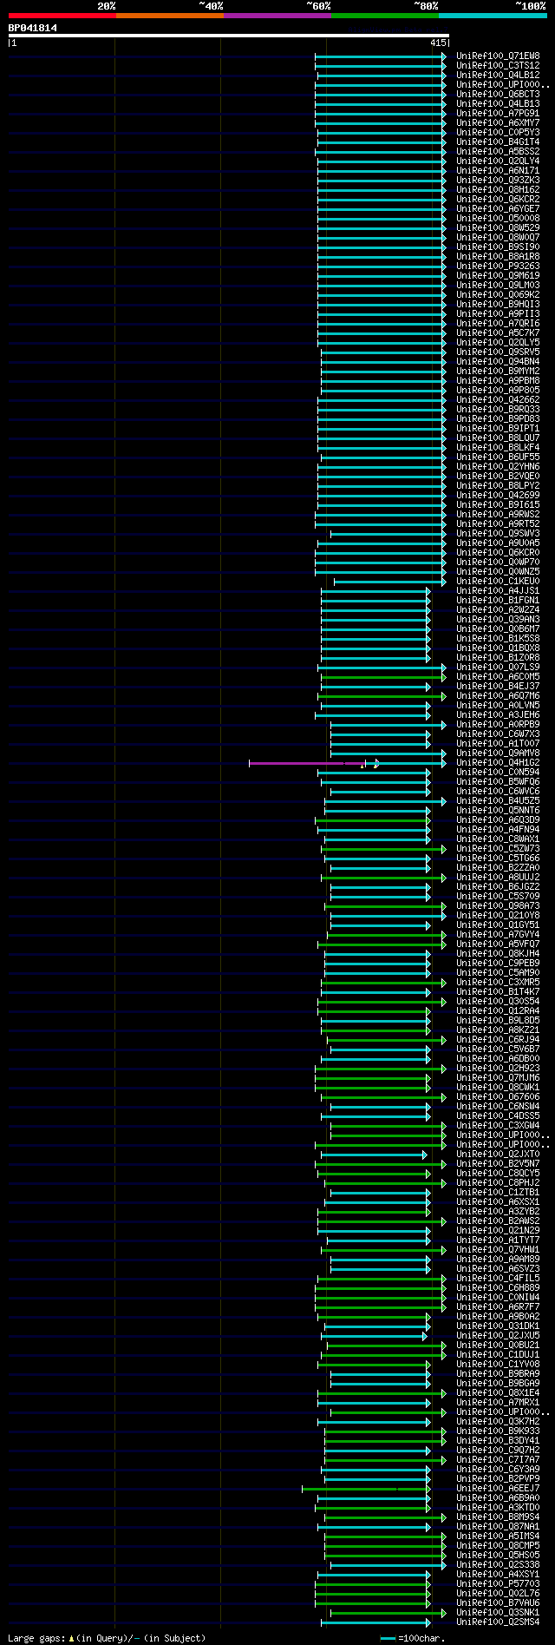The width and height of the screenshot is (555, 1645).
Task: Select the label UniRef100_Q94BN4
Action: click(x=498, y=361)
